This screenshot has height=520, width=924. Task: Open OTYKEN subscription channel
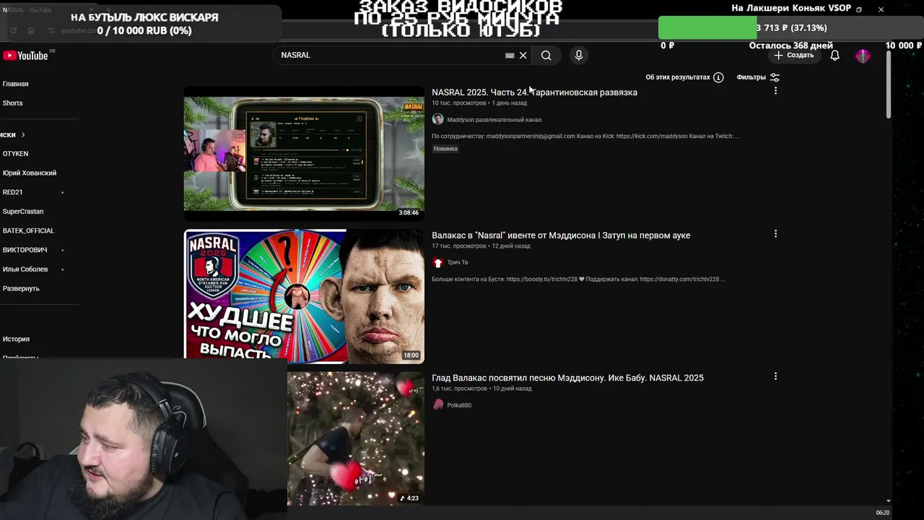15,154
